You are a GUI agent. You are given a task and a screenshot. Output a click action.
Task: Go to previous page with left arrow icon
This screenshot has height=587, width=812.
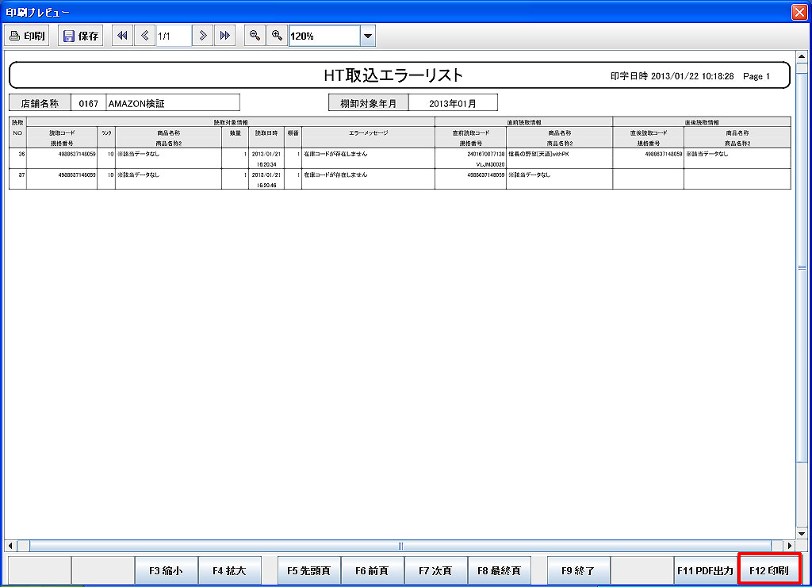144,36
